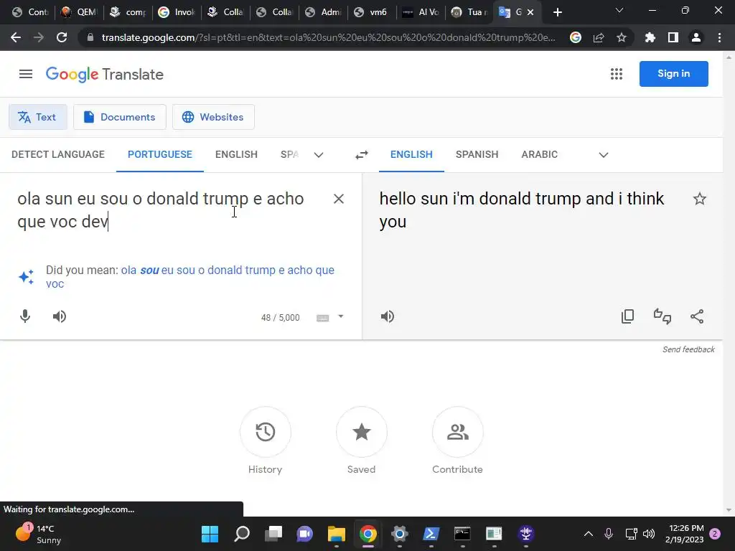Open the clock showing 12:26 PM
Screen dimensions: 735x551
click(684, 534)
